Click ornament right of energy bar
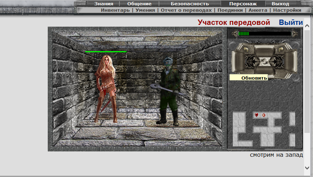 pos(294,34)
